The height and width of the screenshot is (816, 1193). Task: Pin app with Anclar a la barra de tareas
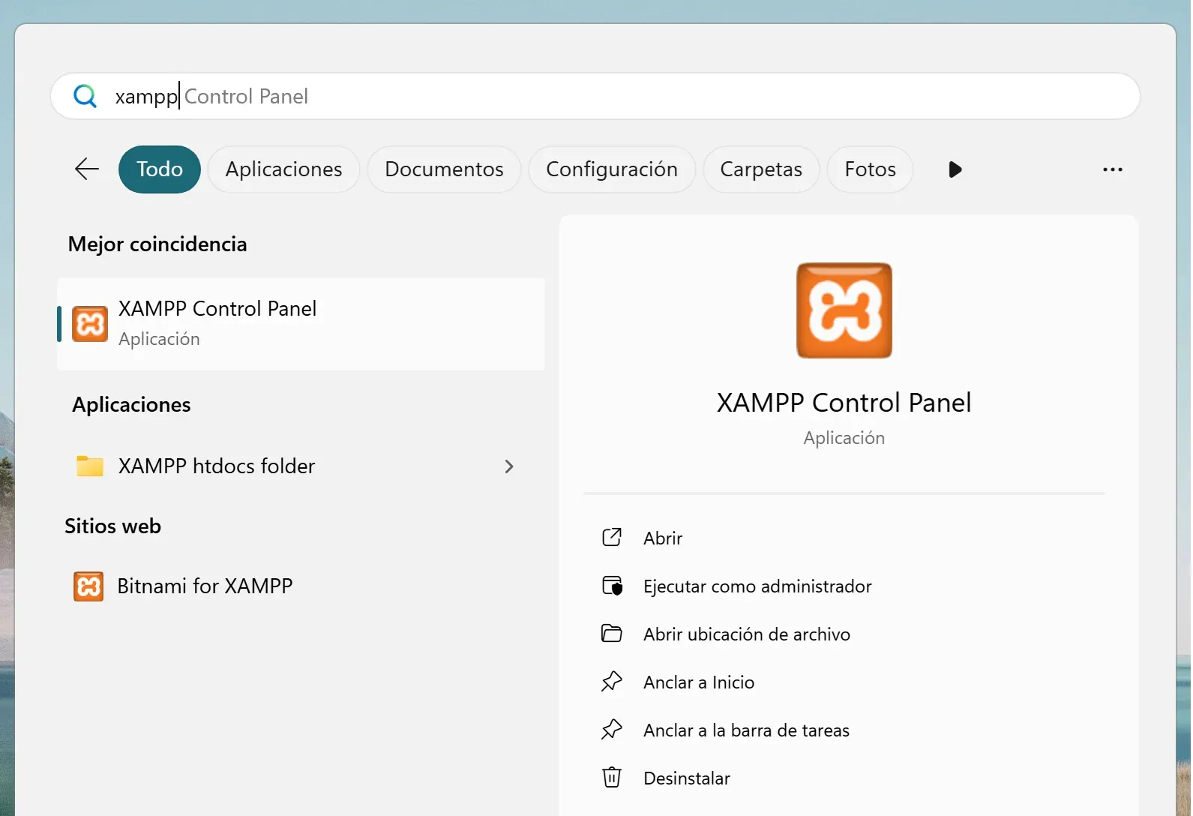746,730
